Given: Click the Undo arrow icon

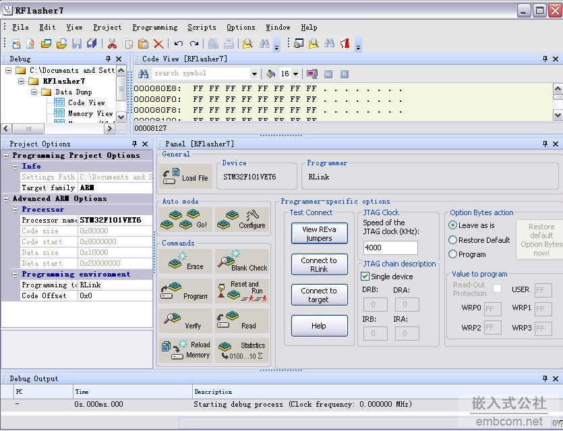Looking at the screenshot, I should click(x=179, y=44).
